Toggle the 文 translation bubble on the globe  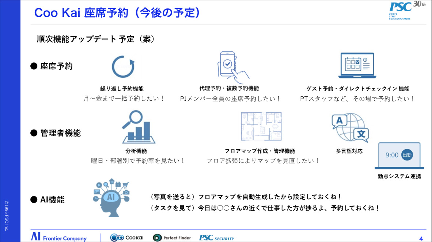click(x=361, y=134)
